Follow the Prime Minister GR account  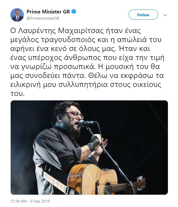[x=143, y=15]
